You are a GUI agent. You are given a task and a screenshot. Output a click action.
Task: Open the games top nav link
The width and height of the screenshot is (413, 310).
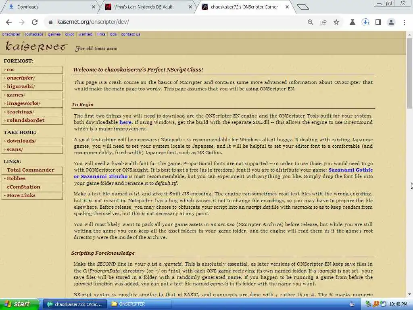pyautogui.click(x=54, y=34)
